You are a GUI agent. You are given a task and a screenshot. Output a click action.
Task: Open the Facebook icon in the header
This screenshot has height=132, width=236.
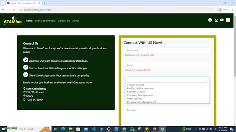pos(210,20)
